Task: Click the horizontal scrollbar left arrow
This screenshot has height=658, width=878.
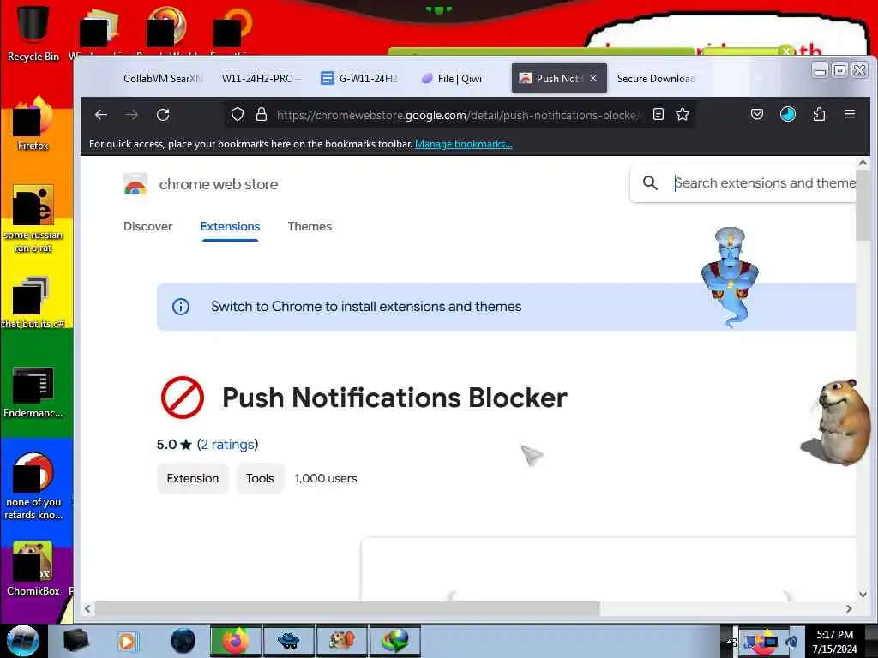Action: pyautogui.click(x=87, y=609)
